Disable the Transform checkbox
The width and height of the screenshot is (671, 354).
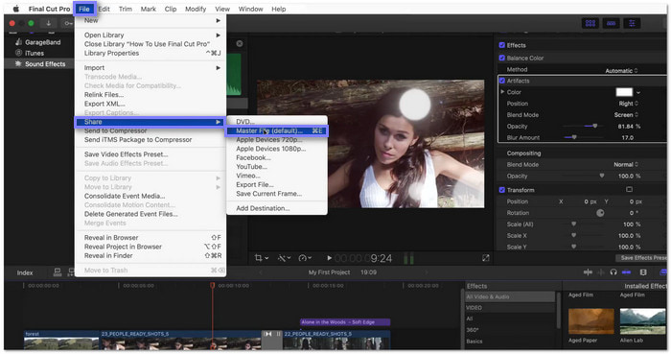click(502, 190)
